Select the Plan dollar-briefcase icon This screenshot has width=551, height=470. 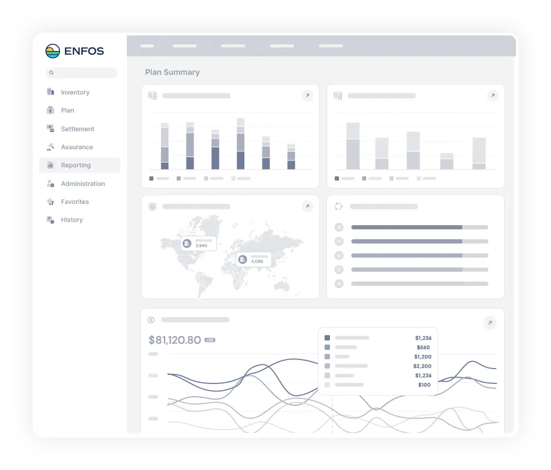click(x=52, y=110)
